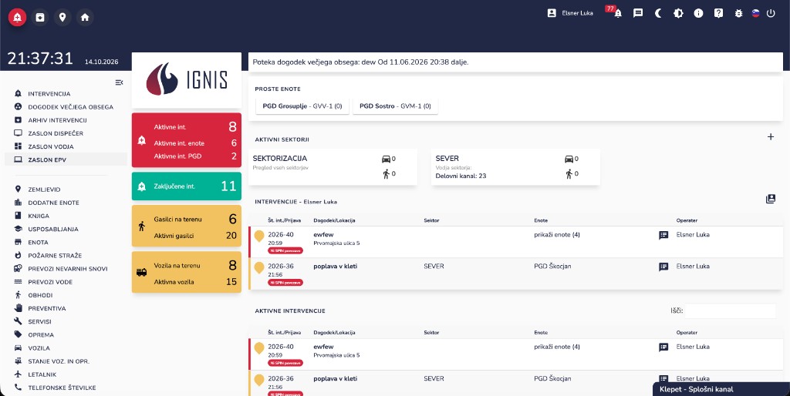Screen dimensions: 790x396
Task: Click note icon of ewfew in AKTIVNE INTERVENCIJE
Action: click(663, 347)
